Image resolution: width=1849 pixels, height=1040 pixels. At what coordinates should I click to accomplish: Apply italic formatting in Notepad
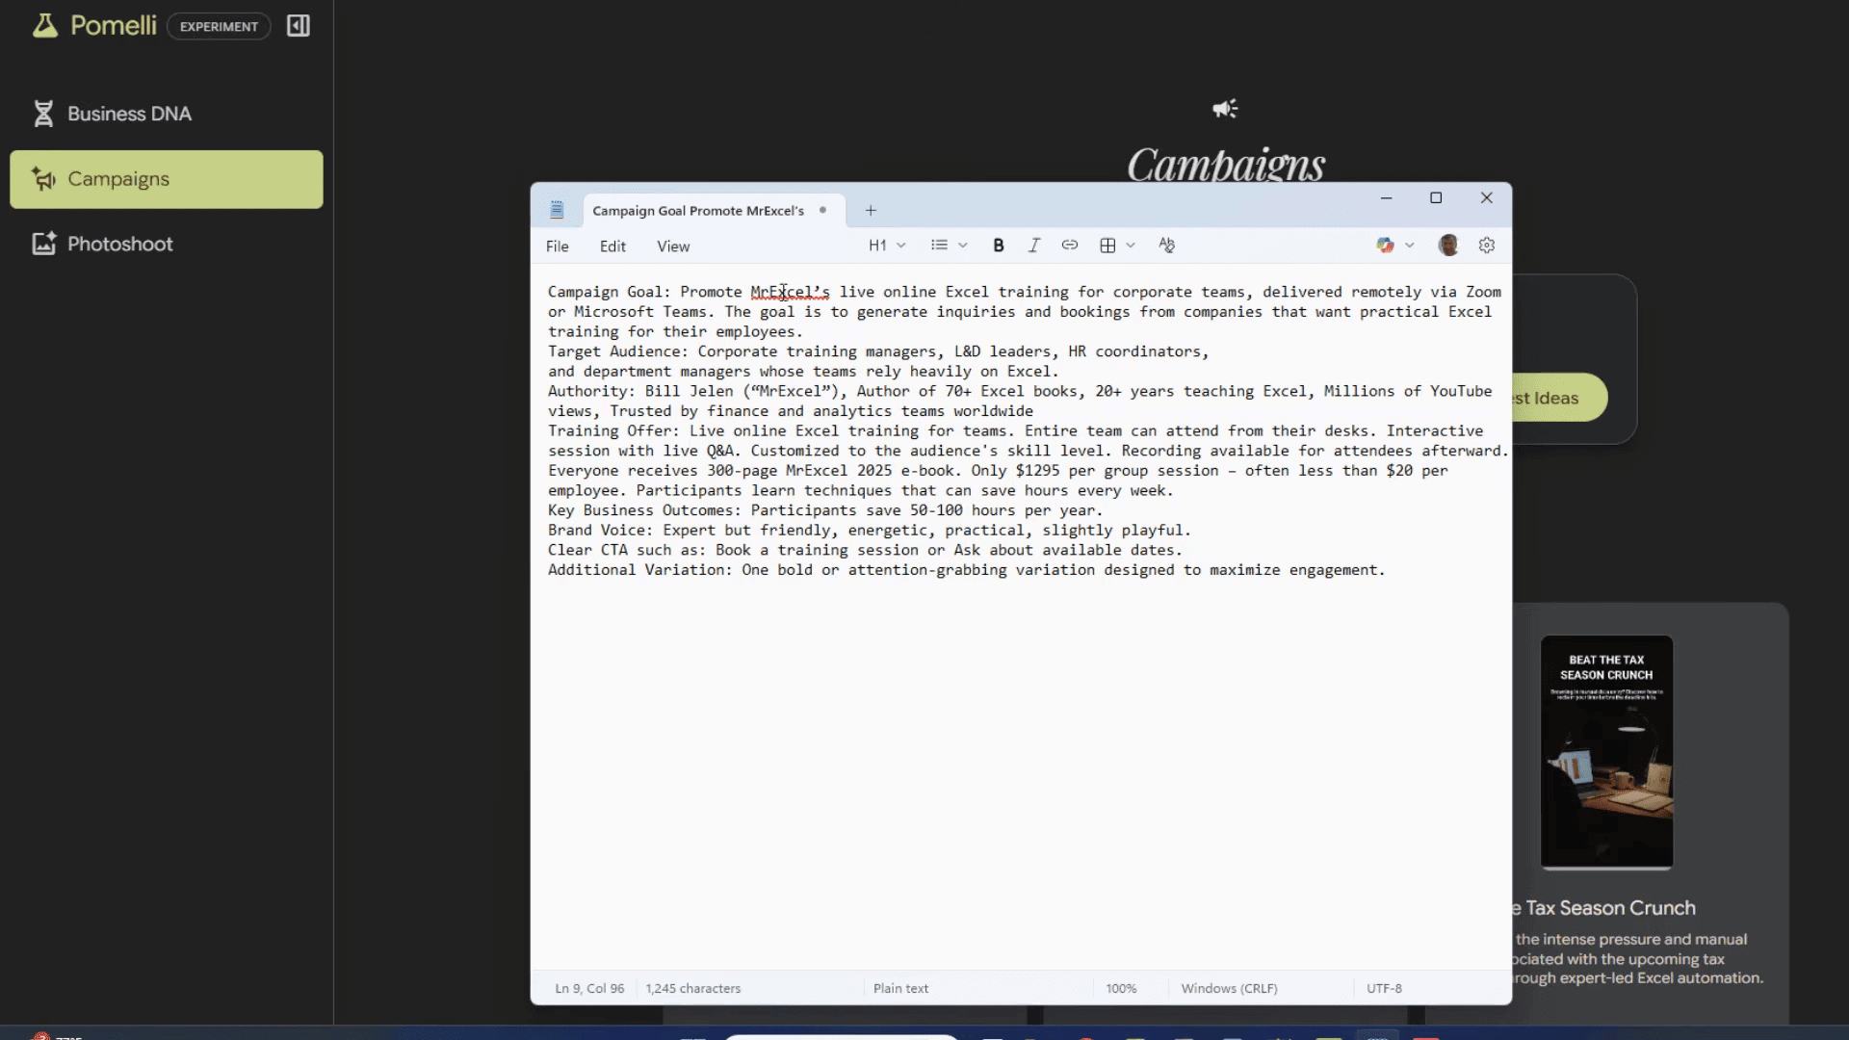click(x=1034, y=246)
